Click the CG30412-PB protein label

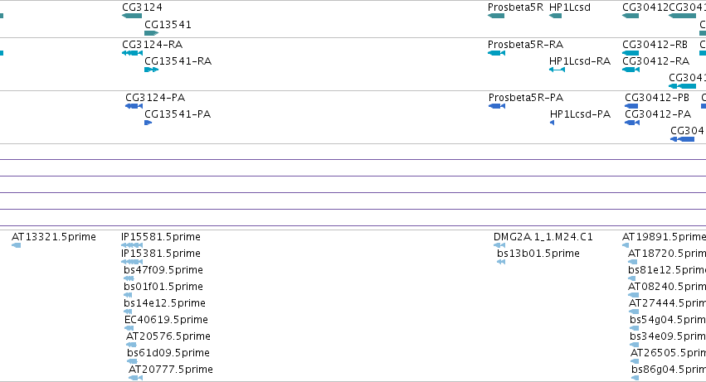click(x=657, y=98)
